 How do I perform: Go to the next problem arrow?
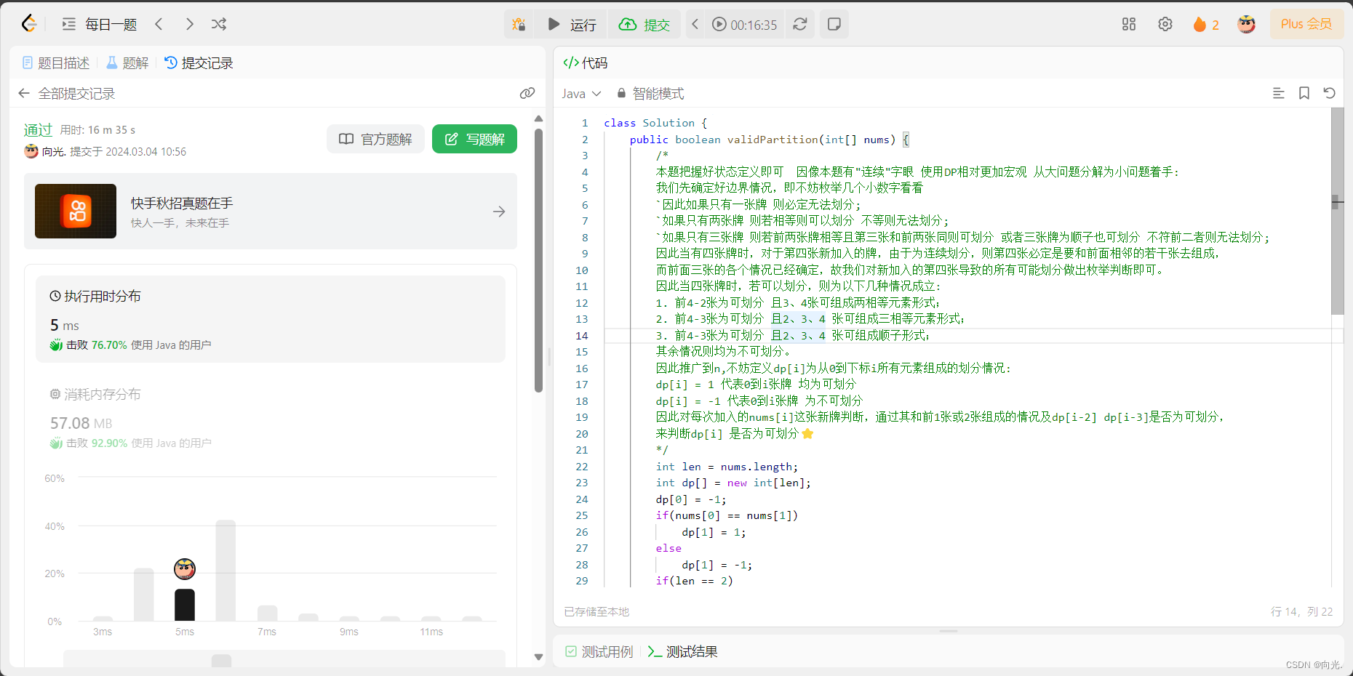tap(189, 24)
